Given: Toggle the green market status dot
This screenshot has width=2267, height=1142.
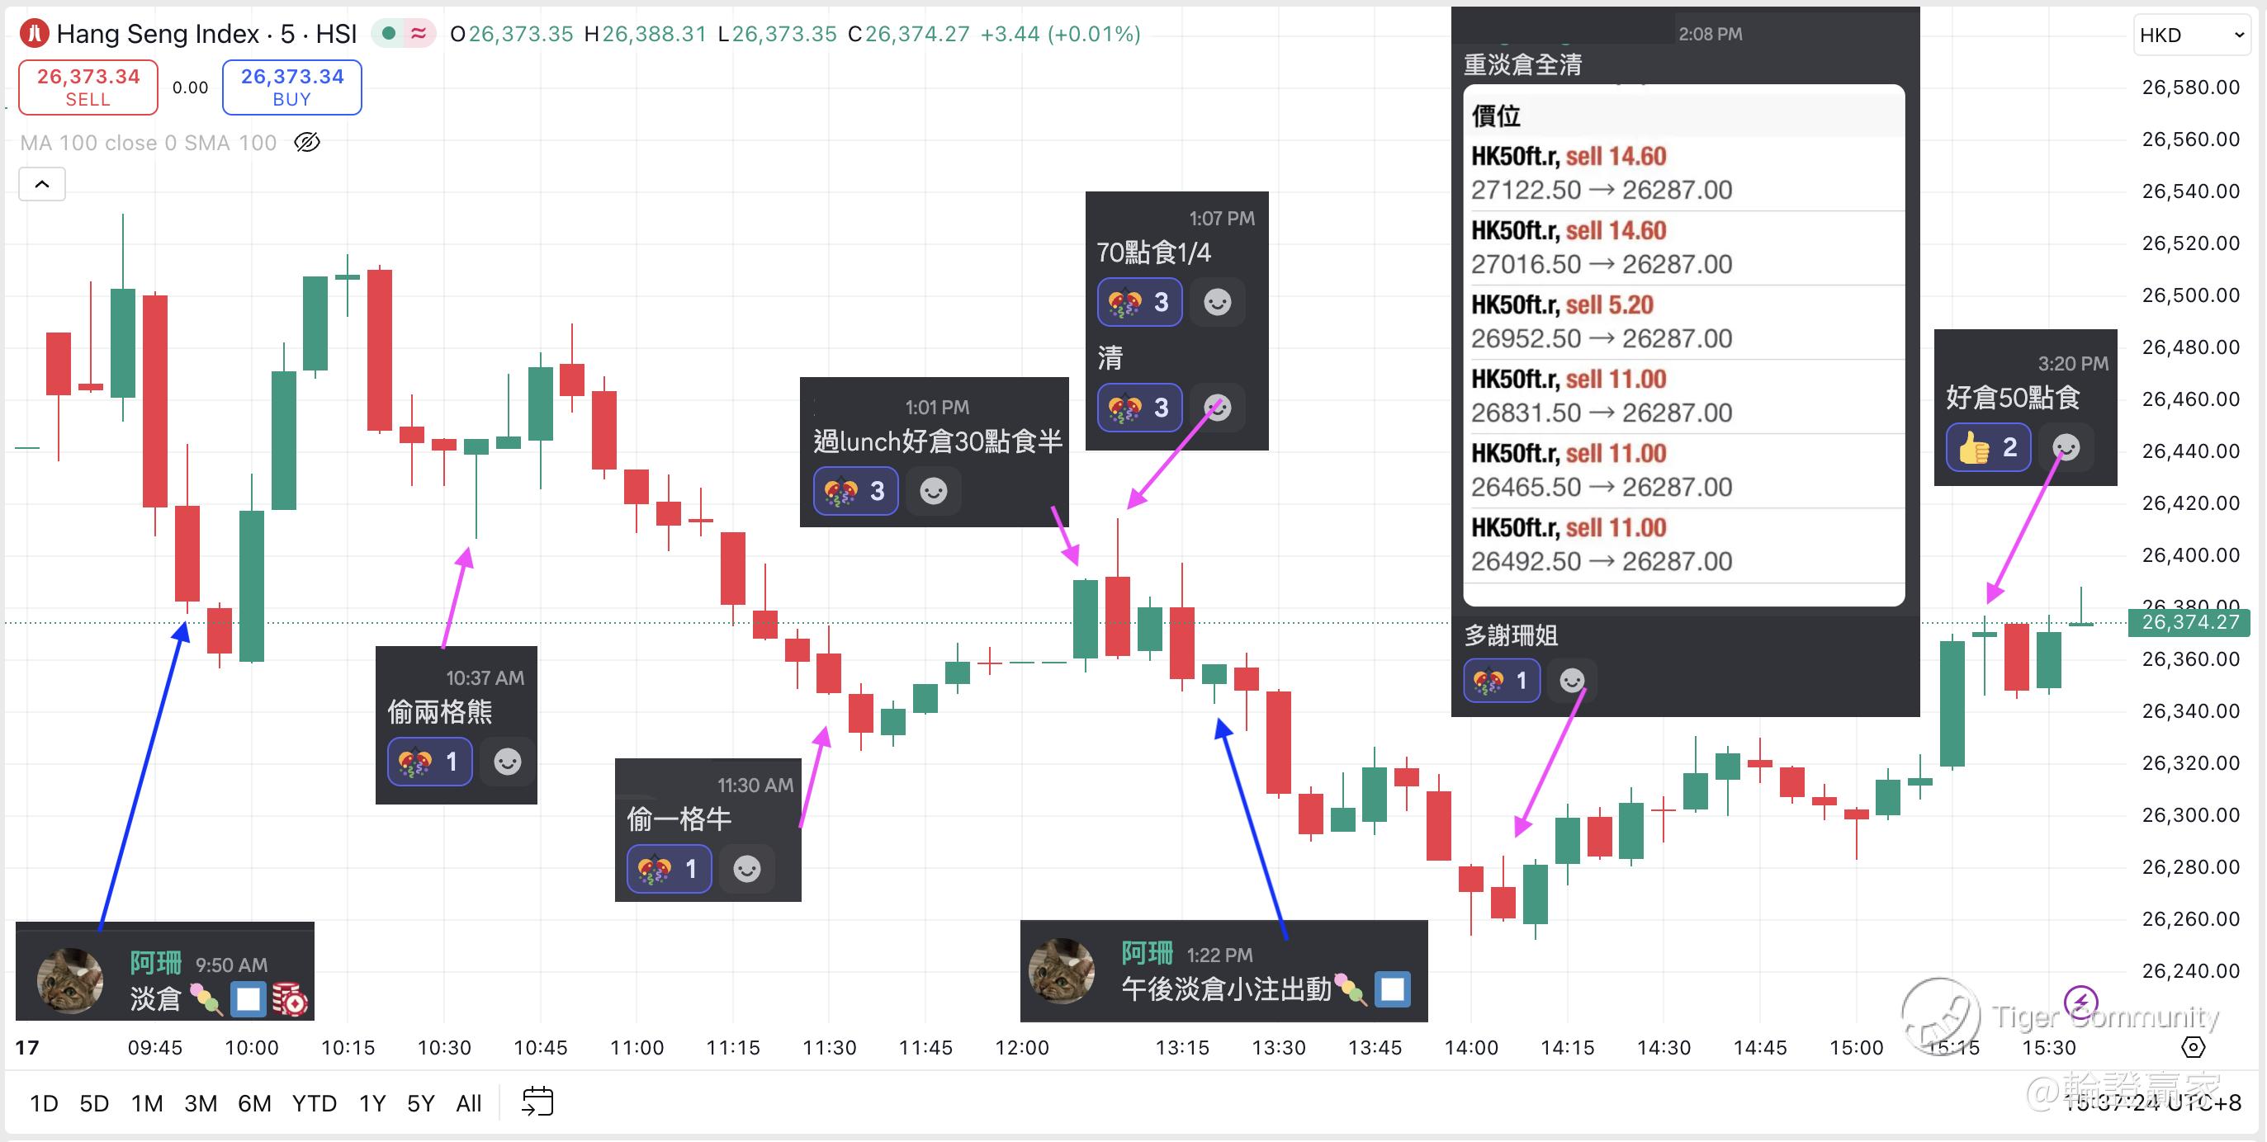Looking at the screenshot, I should 388,35.
